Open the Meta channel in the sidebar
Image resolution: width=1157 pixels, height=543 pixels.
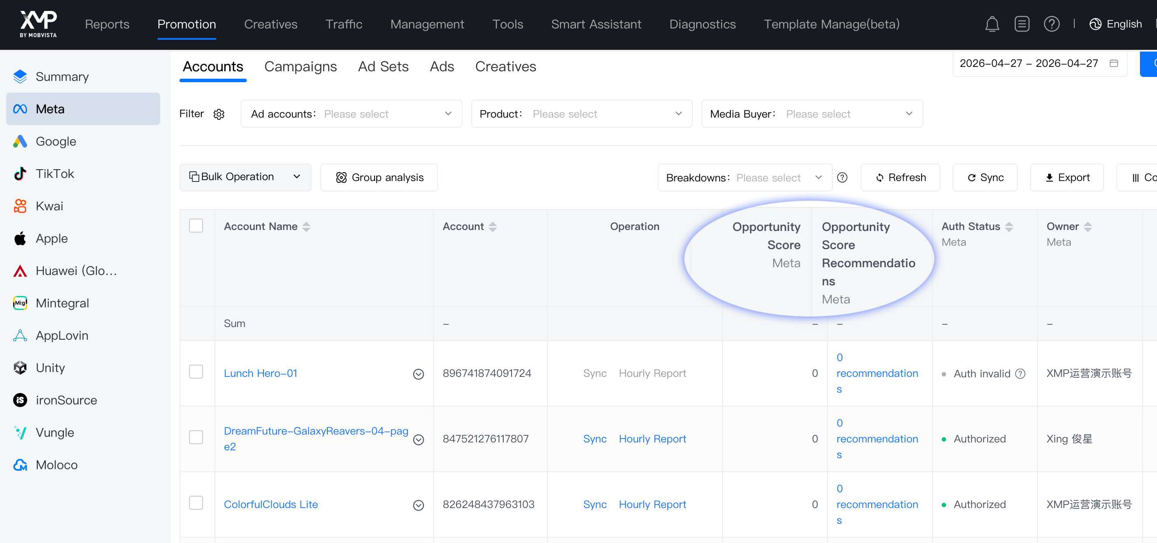click(x=50, y=108)
